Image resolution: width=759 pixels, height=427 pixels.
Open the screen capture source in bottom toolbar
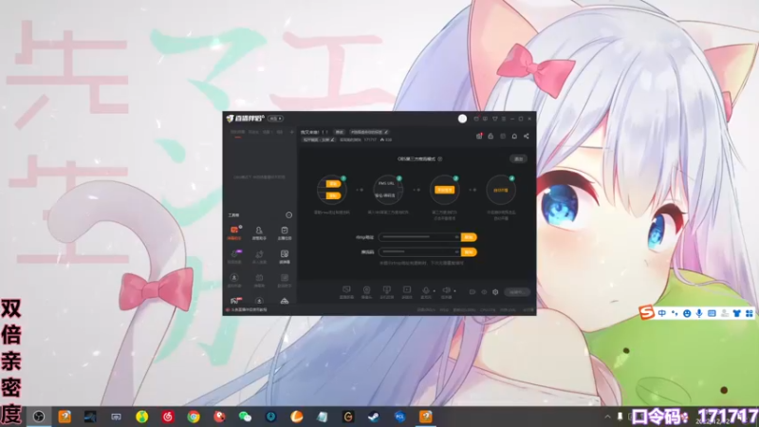click(x=346, y=290)
